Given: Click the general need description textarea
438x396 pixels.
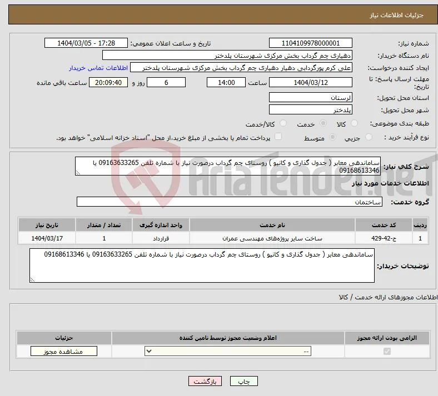Looking at the screenshot, I should (228, 166).
